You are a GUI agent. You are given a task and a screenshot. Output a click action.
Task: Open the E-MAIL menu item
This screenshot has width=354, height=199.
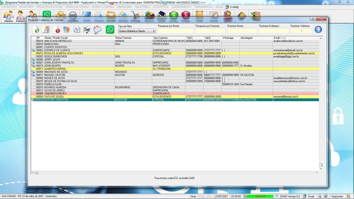(x=235, y=7)
